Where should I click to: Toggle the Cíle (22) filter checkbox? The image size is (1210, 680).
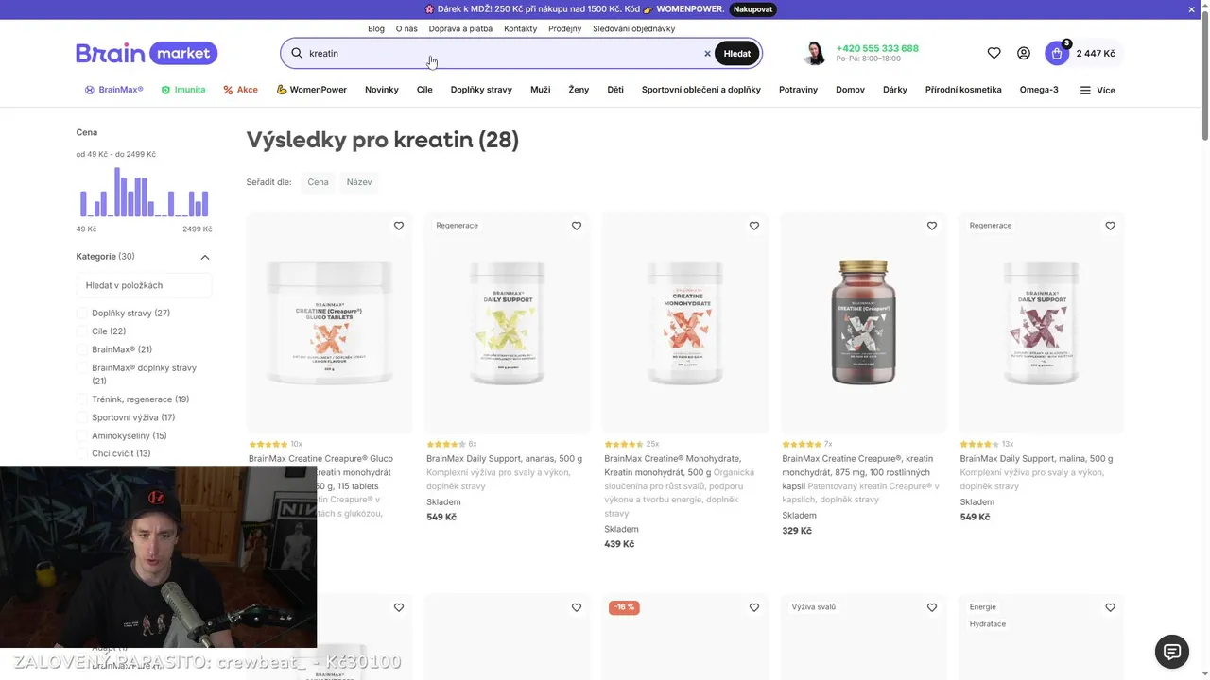coord(82,331)
